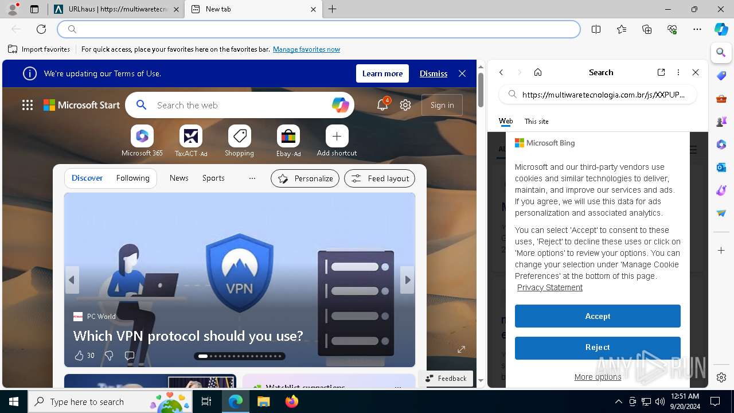Open the sidebar Microsoft 365 icon

click(721, 145)
